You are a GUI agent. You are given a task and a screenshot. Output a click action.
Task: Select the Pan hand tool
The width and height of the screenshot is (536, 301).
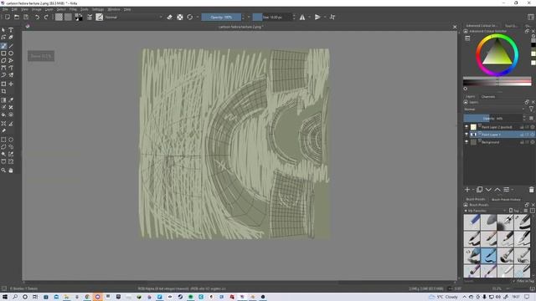click(11, 171)
